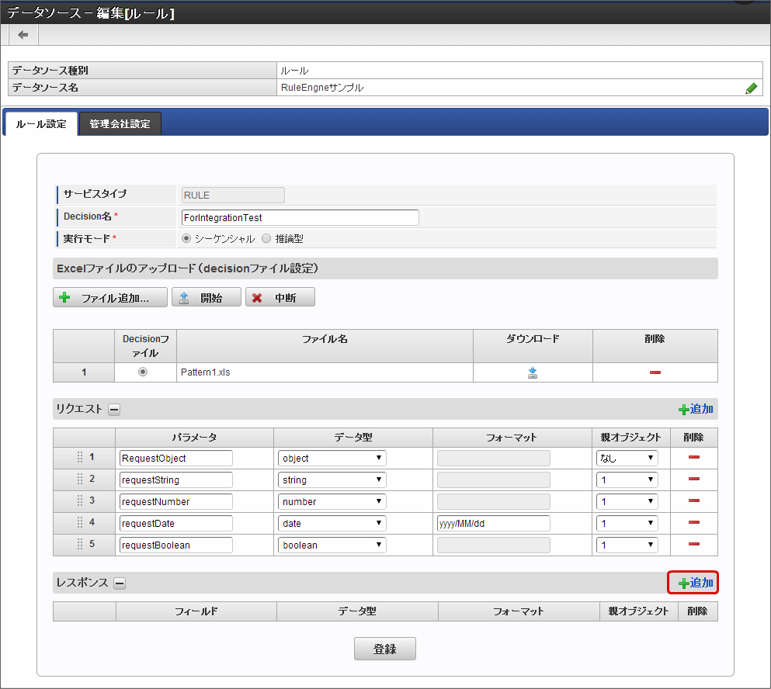Remove the requestDate parameter row
This screenshot has width=771, height=689.
(693, 523)
